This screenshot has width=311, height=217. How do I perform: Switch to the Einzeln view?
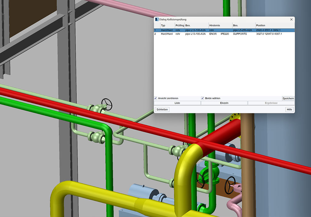coord(224,103)
